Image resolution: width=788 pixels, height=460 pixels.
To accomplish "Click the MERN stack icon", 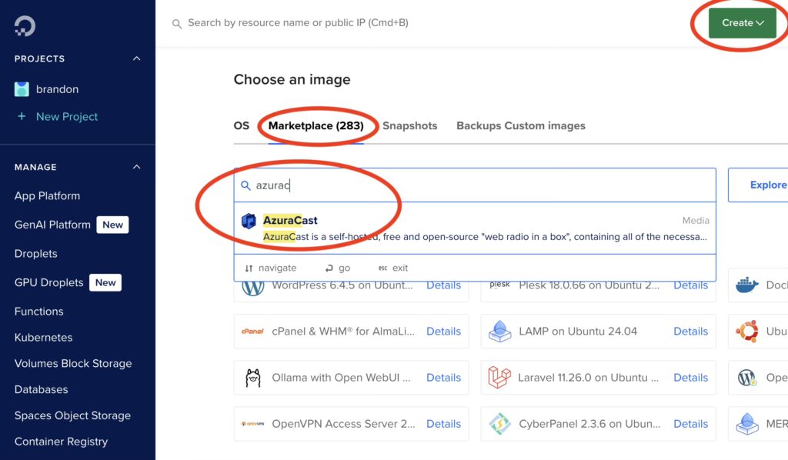I will click(x=746, y=424).
